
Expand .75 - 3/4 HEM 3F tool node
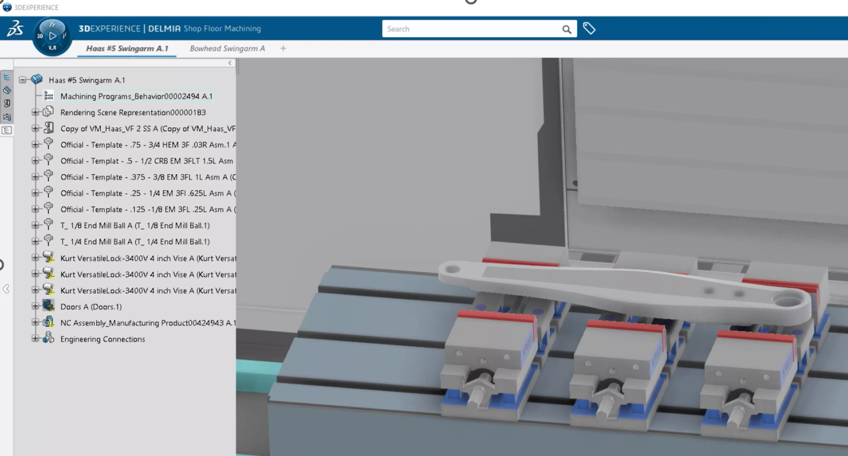point(35,144)
